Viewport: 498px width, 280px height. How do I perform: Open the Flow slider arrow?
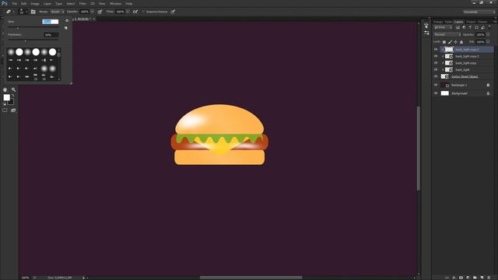coord(128,12)
